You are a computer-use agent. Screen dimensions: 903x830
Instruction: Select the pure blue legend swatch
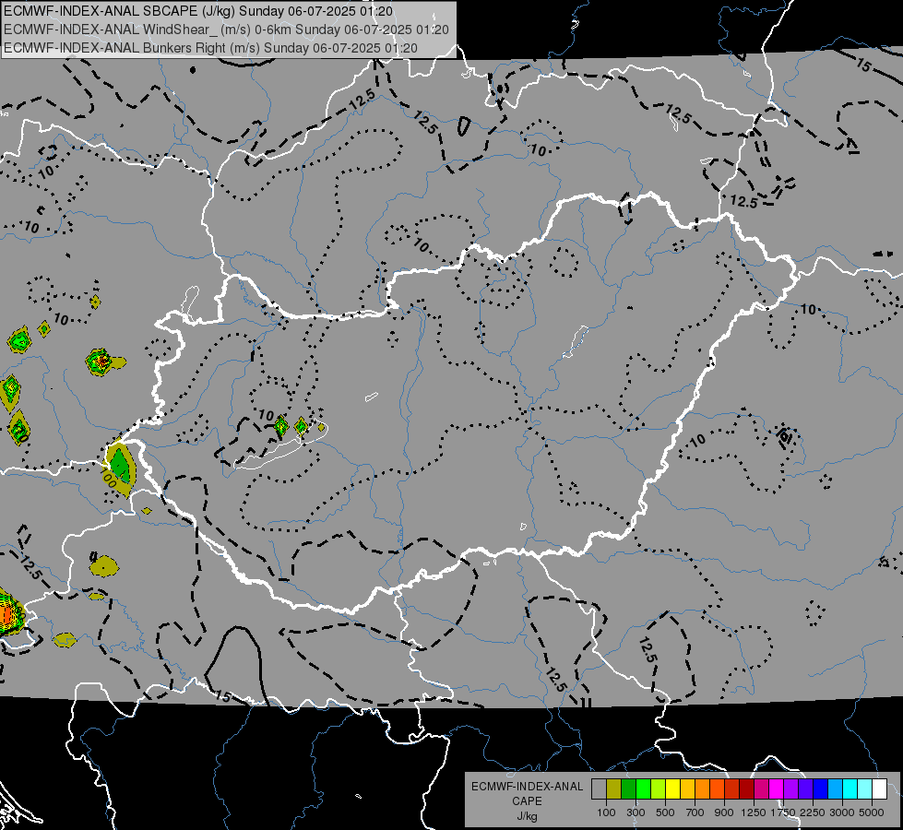click(821, 788)
